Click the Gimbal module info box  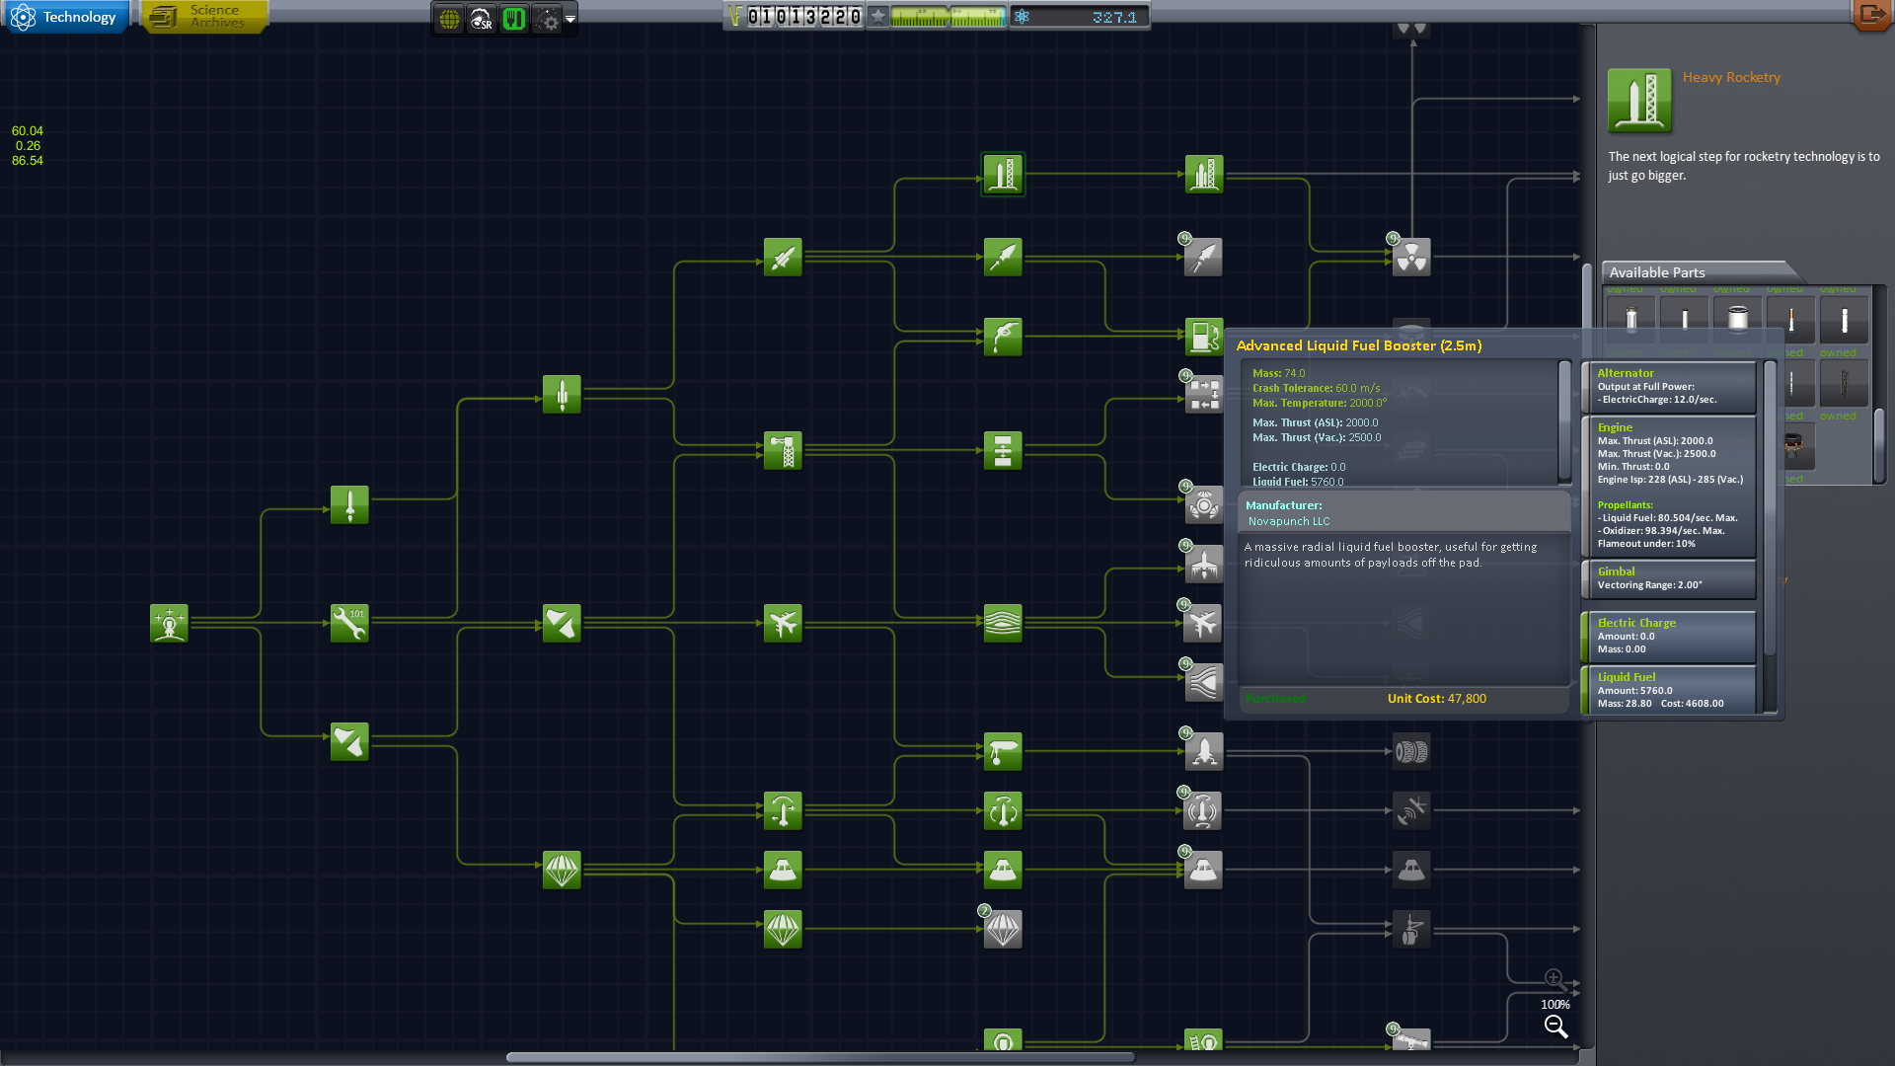coord(1670,579)
